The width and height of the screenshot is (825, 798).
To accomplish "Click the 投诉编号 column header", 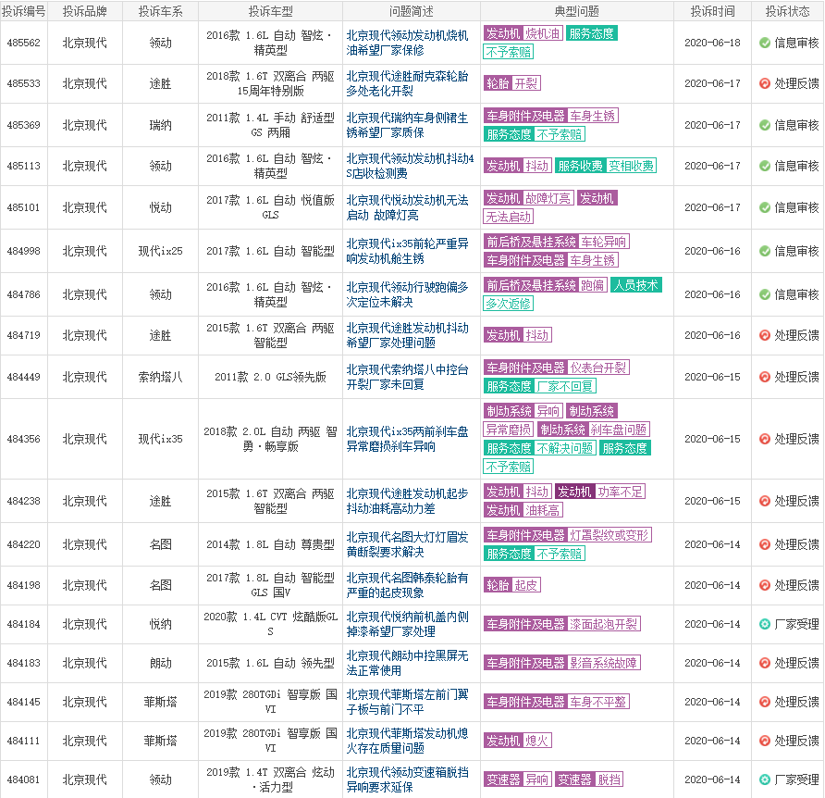I will 24,11.
